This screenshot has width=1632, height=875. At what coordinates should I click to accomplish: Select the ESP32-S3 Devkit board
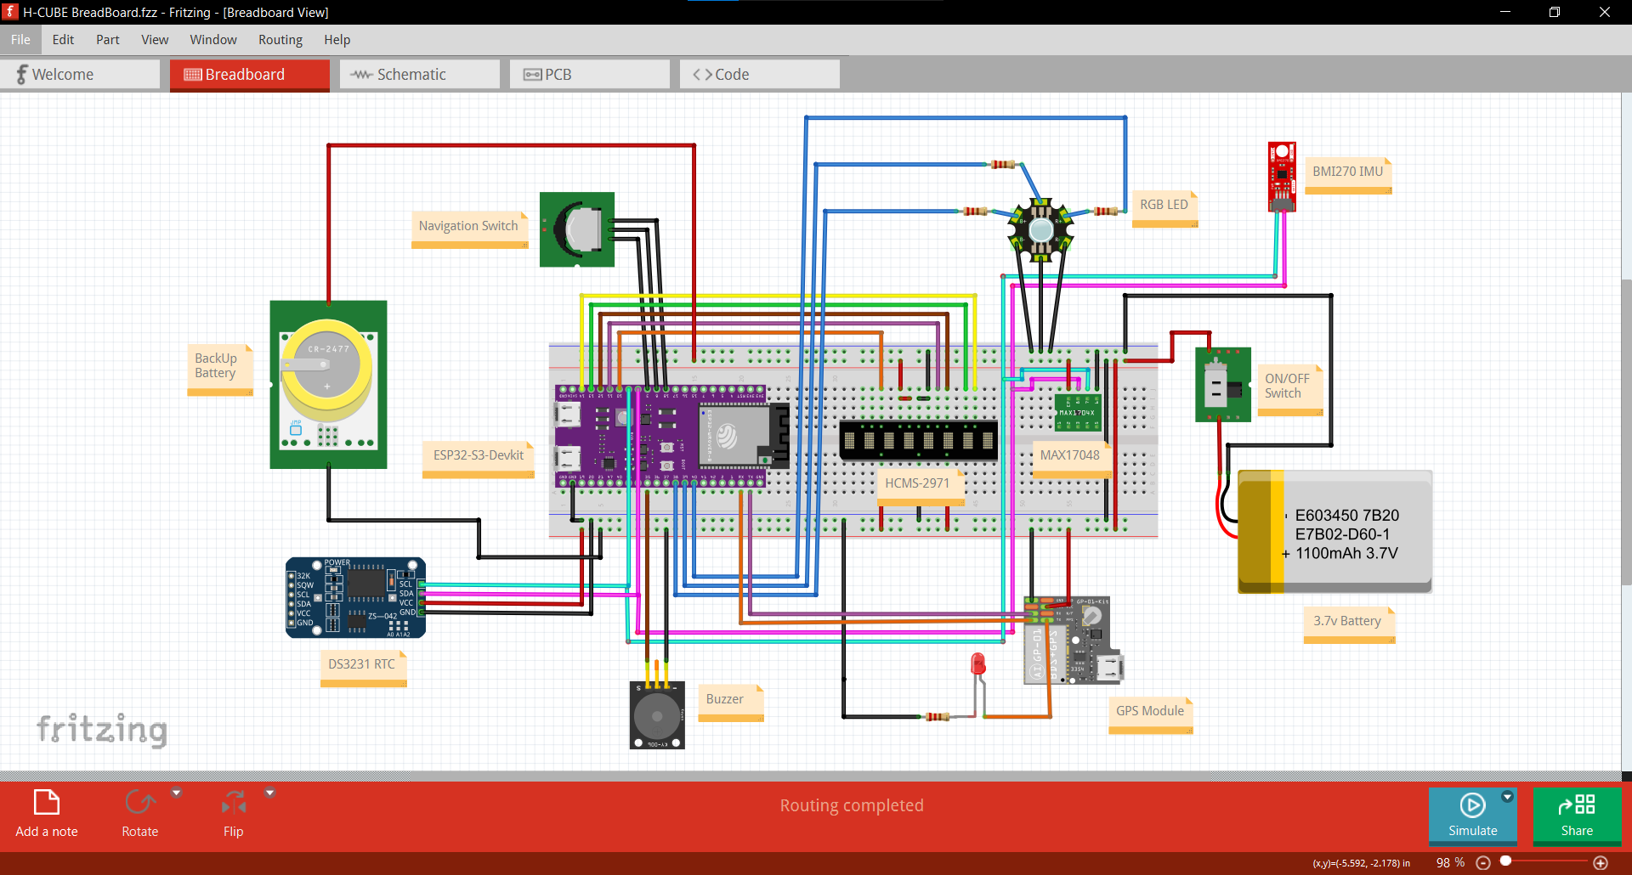(671, 437)
